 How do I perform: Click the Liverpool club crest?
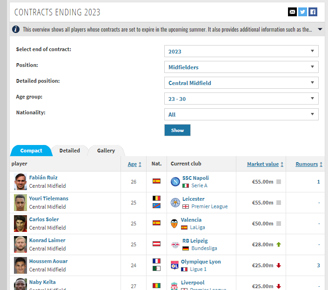(174, 286)
